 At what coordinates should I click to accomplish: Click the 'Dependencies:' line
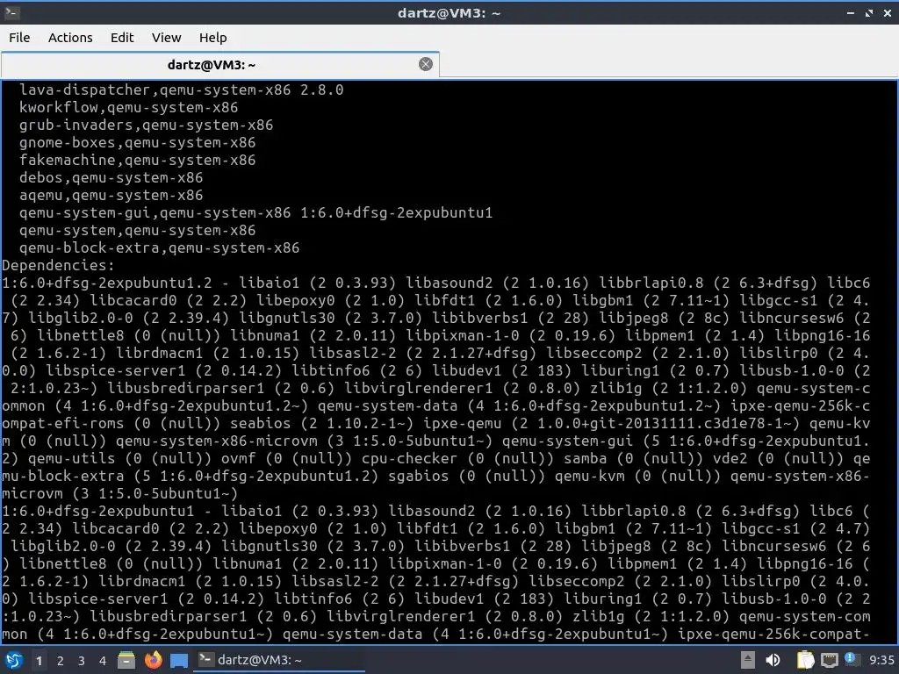point(59,265)
